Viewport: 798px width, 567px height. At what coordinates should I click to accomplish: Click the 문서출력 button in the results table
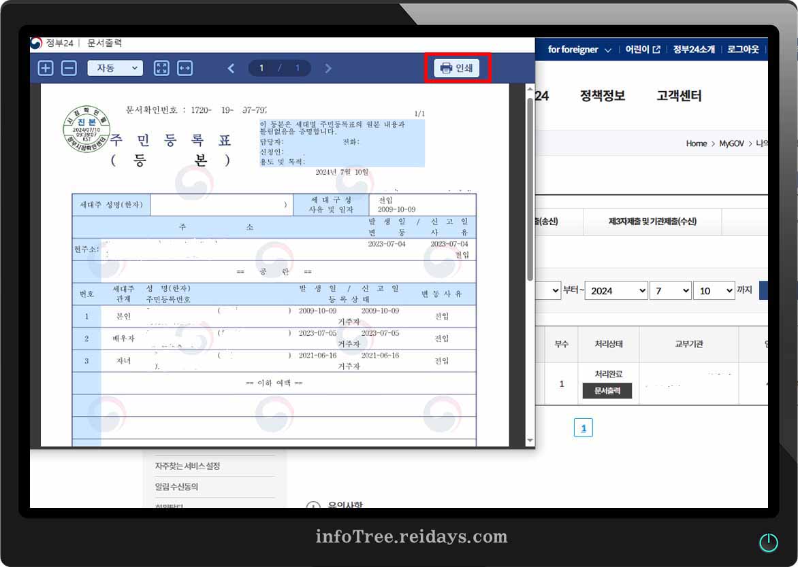pyautogui.click(x=607, y=391)
